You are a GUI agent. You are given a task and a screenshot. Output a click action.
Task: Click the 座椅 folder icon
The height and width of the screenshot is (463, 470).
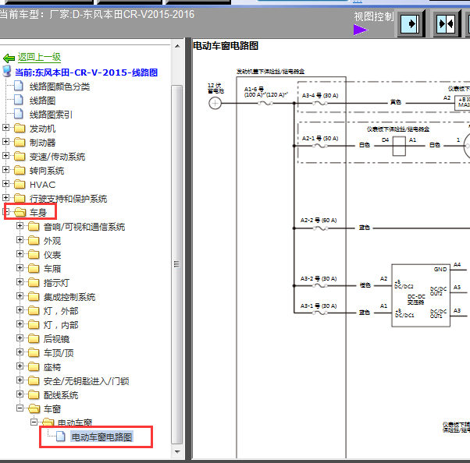pyautogui.click(x=34, y=367)
